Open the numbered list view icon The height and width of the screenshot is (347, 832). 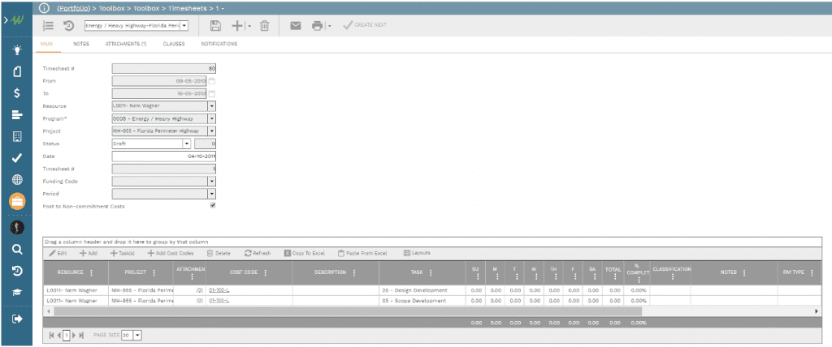tap(48, 25)
